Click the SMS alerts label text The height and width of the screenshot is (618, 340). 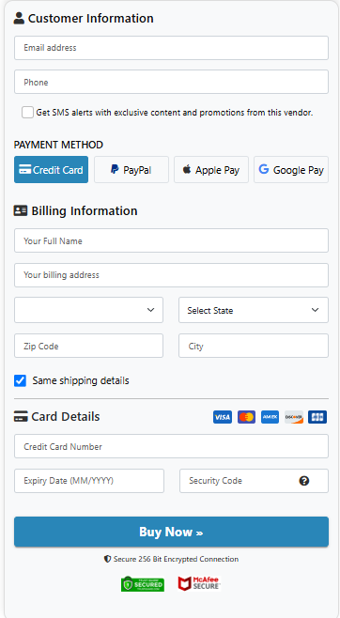pyautogui.click(x=175, y=113)
